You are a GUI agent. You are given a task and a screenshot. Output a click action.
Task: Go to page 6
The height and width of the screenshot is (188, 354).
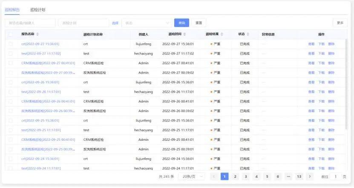click(278, 177)
